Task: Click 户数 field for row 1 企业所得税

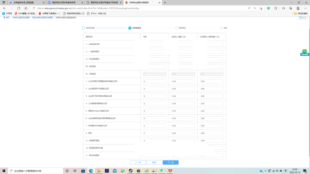Action: (x=155, y=81)
